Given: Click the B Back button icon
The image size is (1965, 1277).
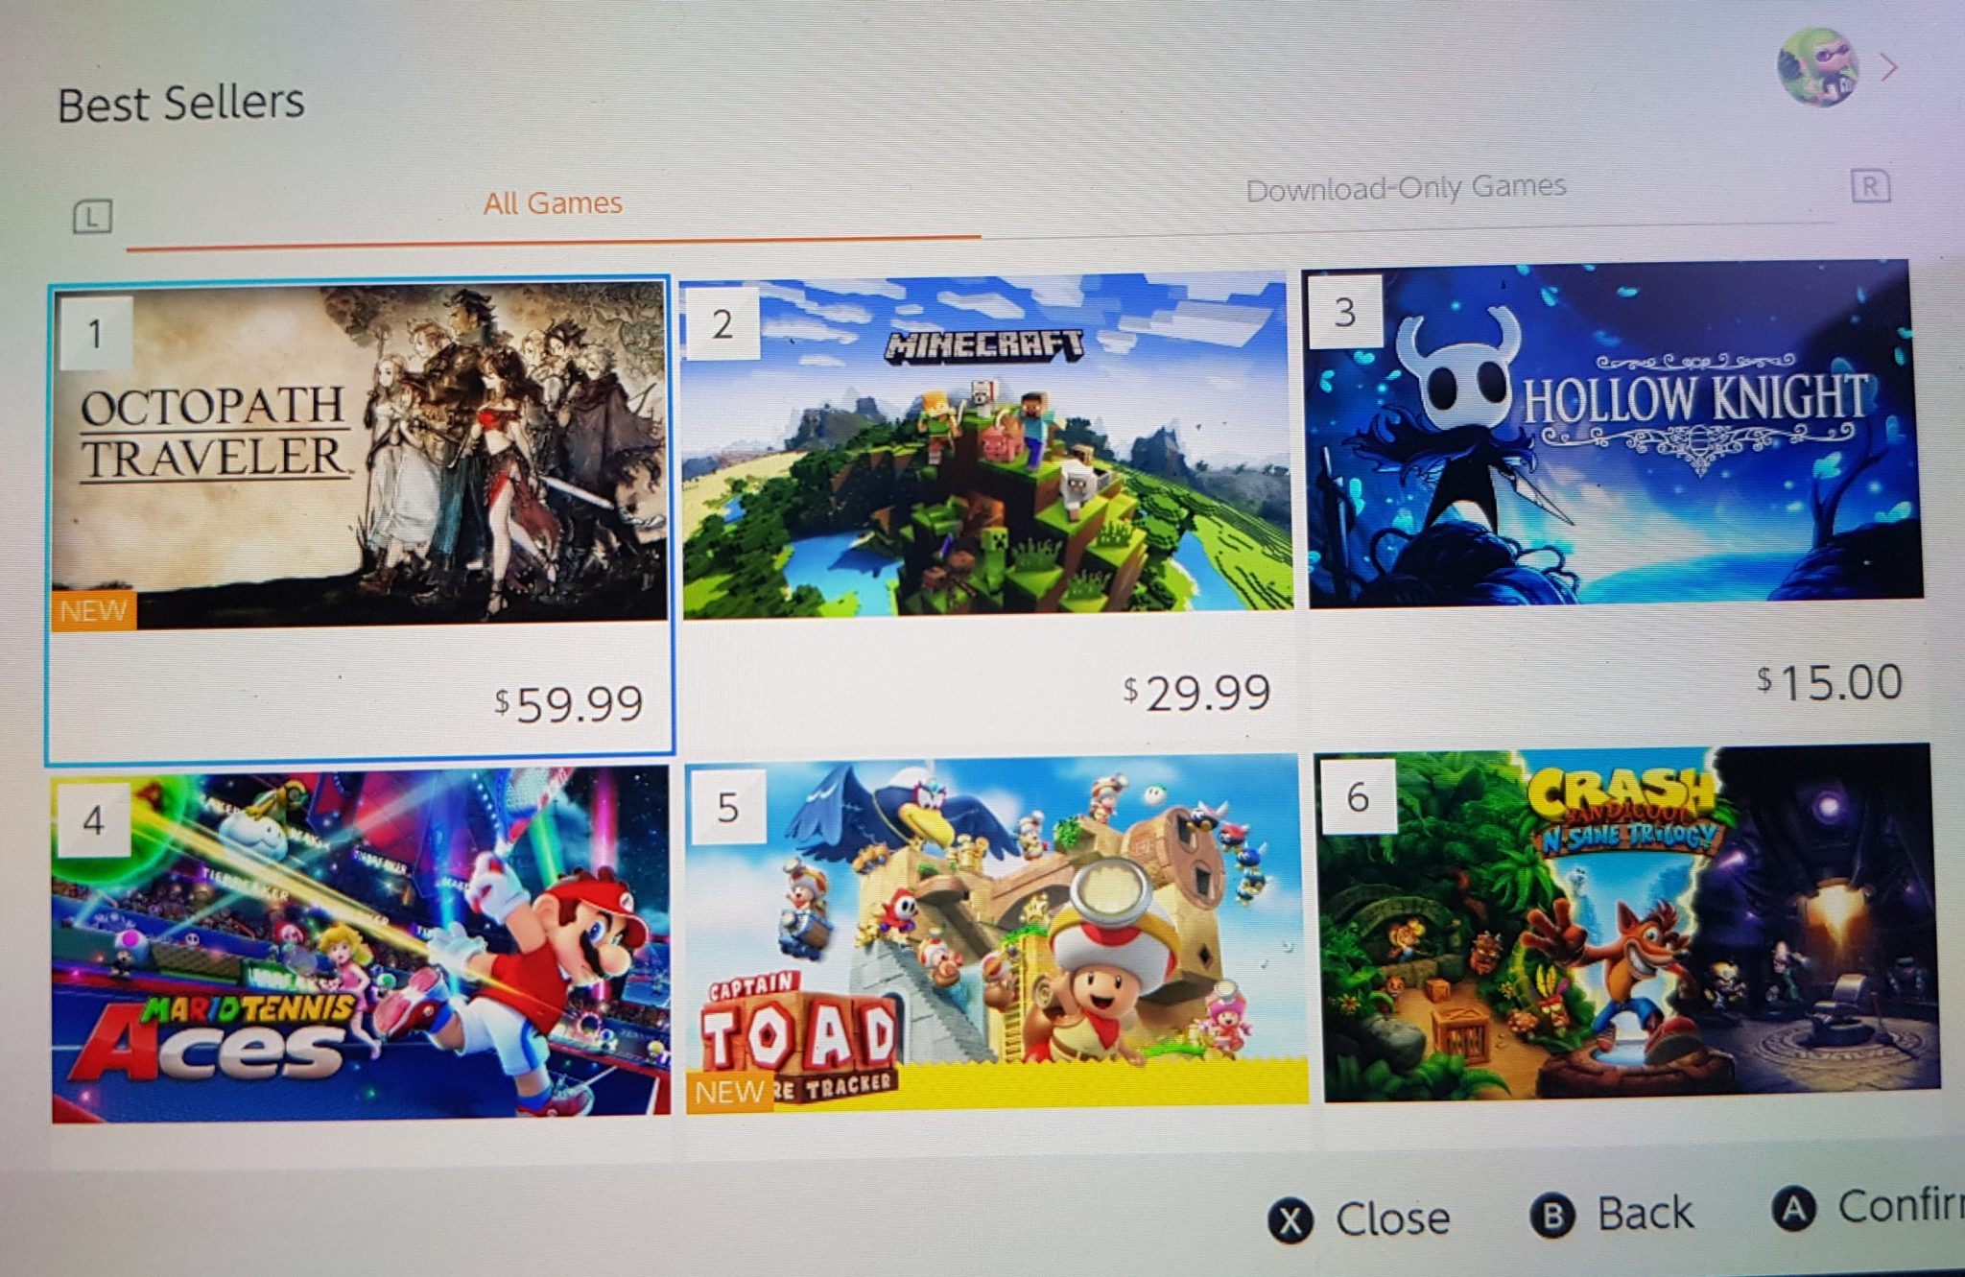Looking at the screenshot, I should (x=1553, y=1216).
